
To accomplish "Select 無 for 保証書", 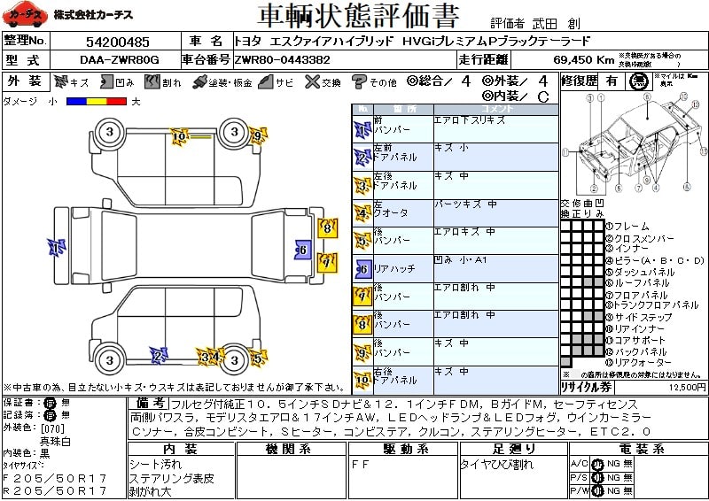I will (66, 403).
